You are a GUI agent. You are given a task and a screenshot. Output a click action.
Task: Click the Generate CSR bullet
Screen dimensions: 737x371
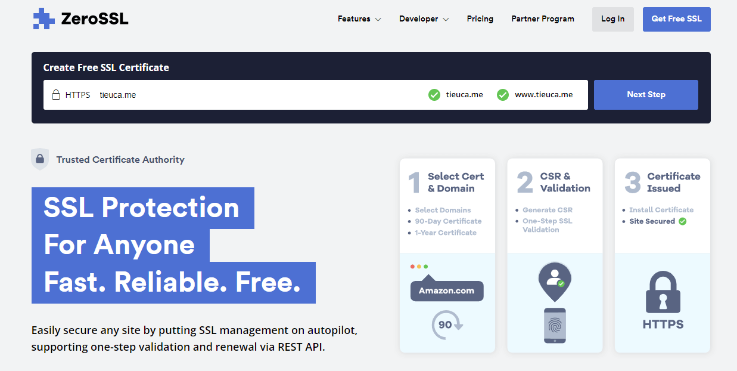tap(548, 210)
